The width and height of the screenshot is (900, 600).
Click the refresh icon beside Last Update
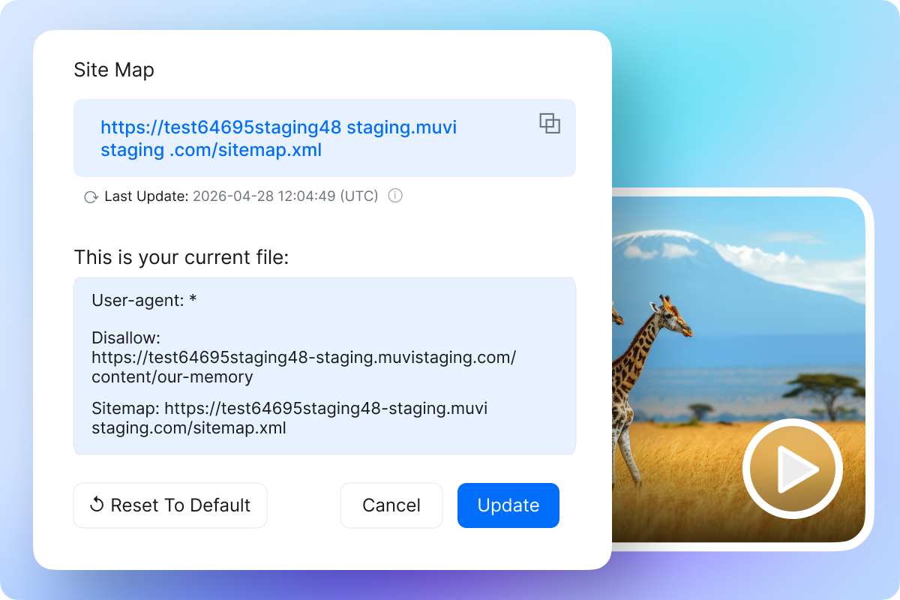[x=91, y=197]
